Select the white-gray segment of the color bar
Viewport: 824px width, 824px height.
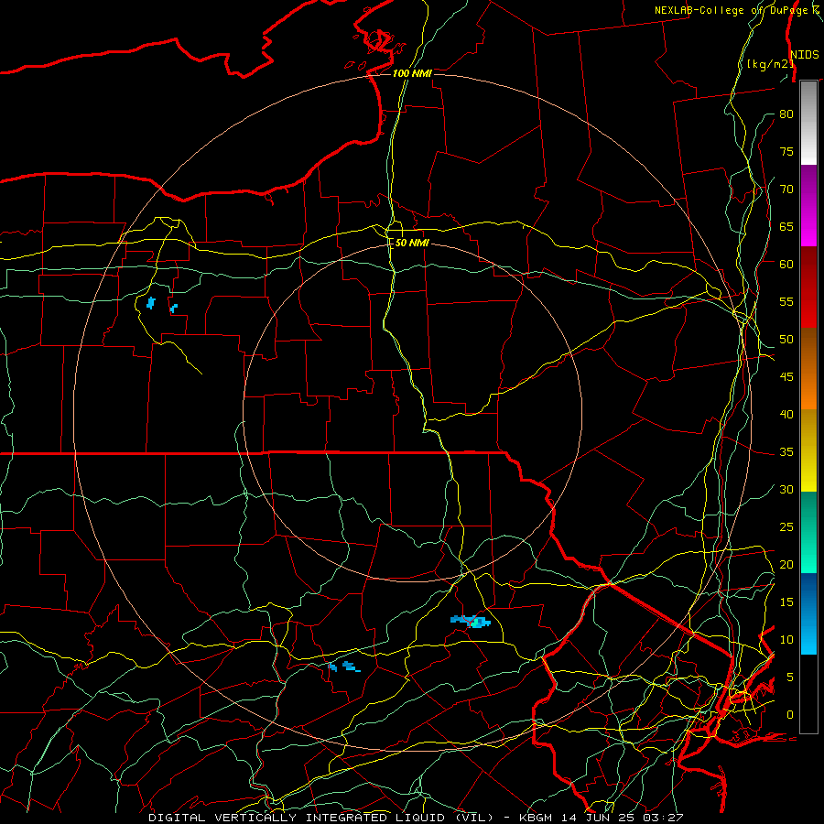(x=808, y=123)
